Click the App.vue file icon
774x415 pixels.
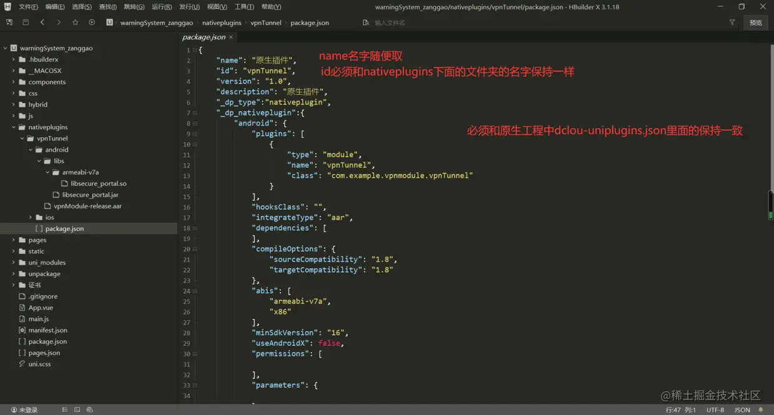click(22, 308)
